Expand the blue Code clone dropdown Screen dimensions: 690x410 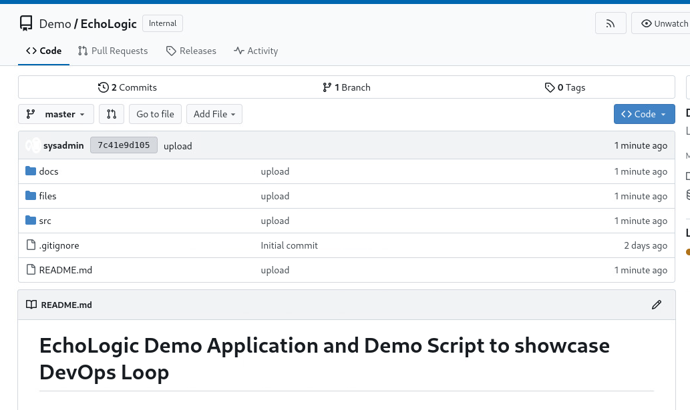click(x=644, y=114)
